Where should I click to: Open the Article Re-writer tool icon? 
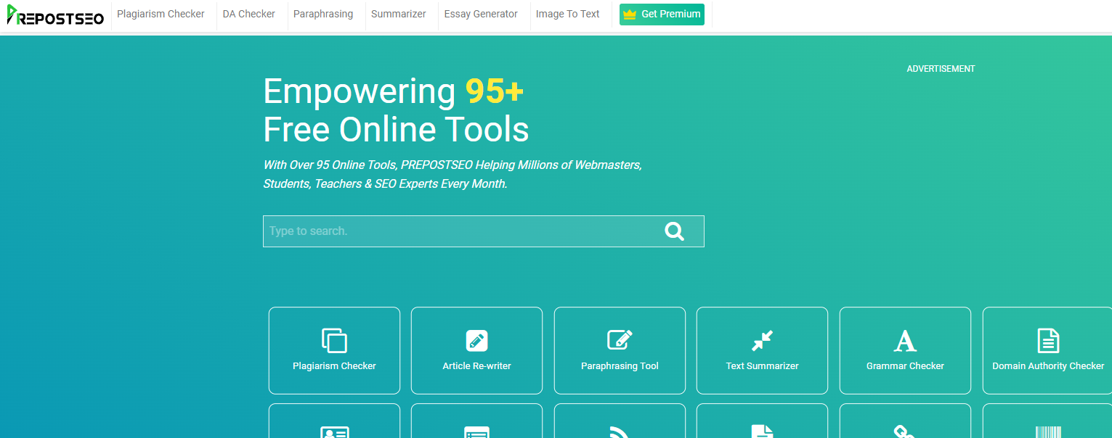(x=476, y=340)
